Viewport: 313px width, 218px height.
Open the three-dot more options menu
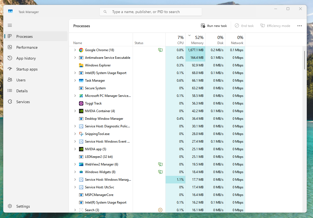(x=299, y=26)
